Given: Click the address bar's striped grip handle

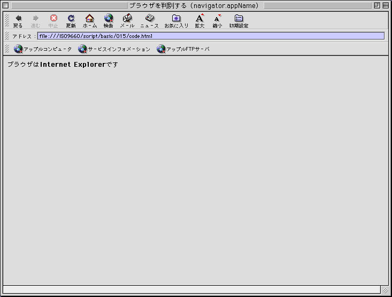Looking at the screenshot, I should 7,36.
